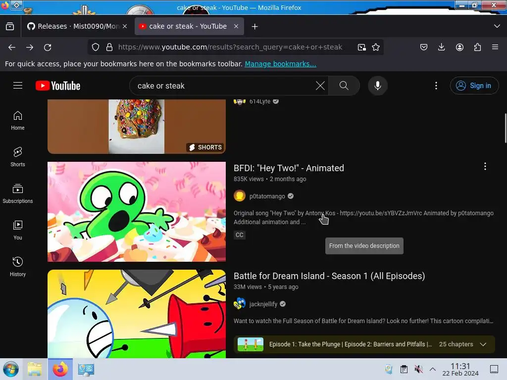The image size is (507, 380).
Task: Open Shorts in the sidebar
Action: [18, 157]
